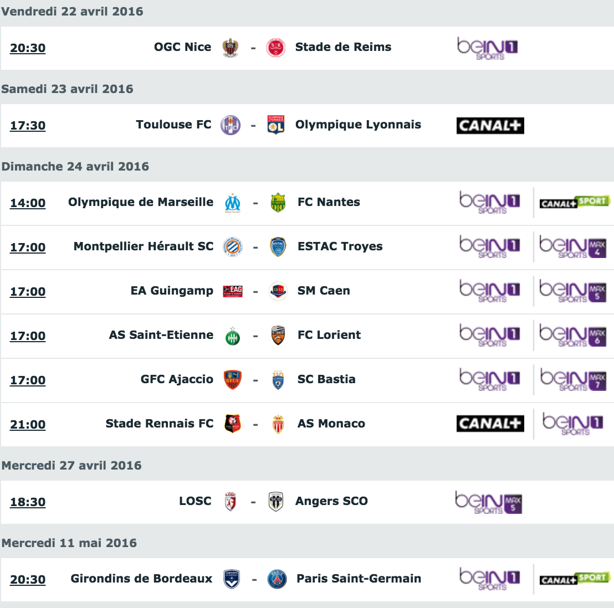Image resolution: width=614 pixels, height=608 pixels.
Task: Click the AS Monaco club crest
Action: (x=278, y=424)
